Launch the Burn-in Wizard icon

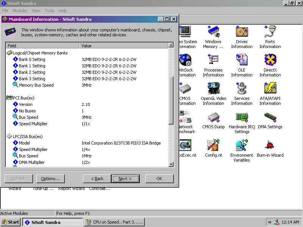point(270,146)
